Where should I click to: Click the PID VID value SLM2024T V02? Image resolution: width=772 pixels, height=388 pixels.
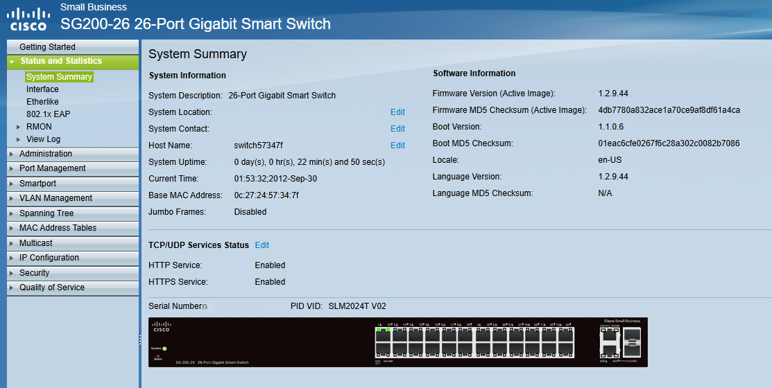click(357, 306)
